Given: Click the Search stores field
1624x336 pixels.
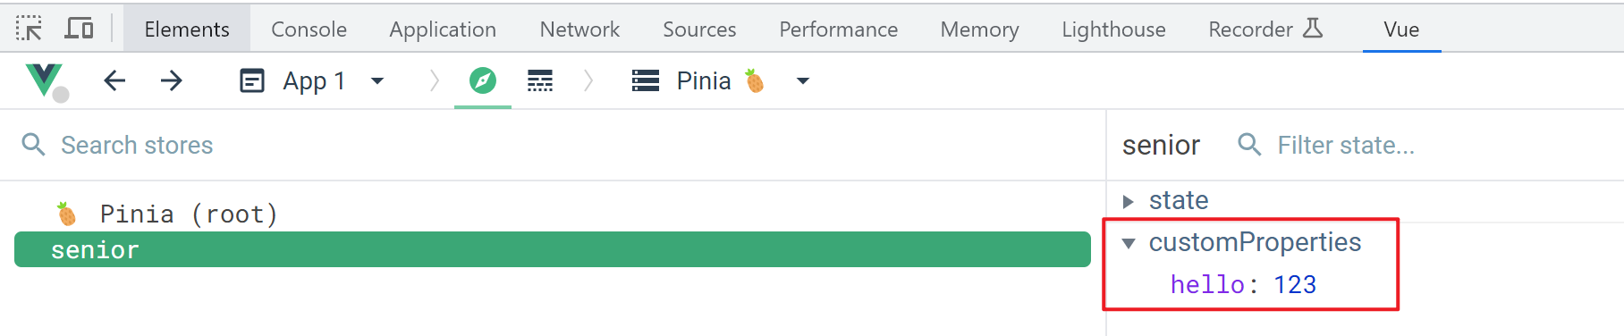Looking at the screenshot, I should 572,145.
